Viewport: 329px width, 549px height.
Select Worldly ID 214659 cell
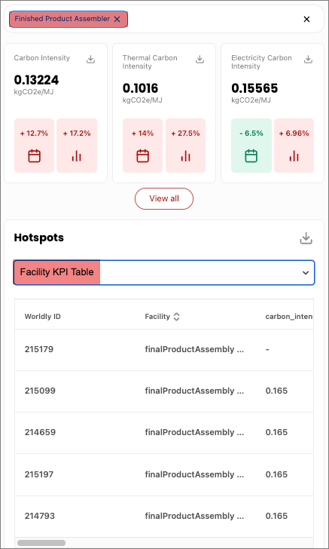click(x=40, y=432)
